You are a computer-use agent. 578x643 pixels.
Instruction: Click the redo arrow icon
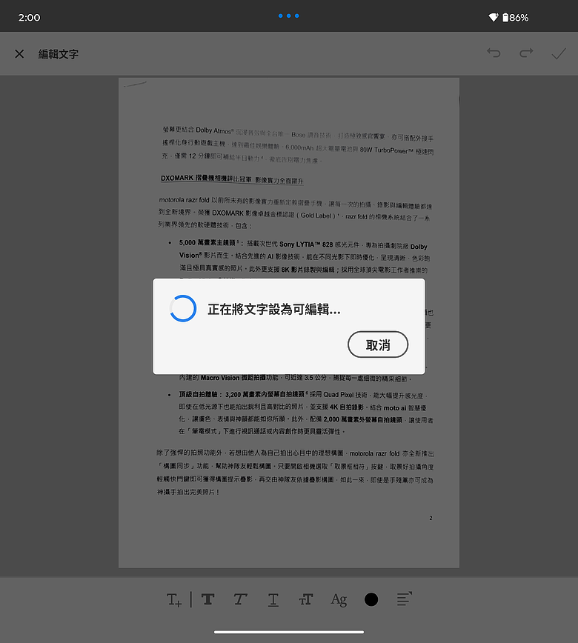[x=526, y=53]
